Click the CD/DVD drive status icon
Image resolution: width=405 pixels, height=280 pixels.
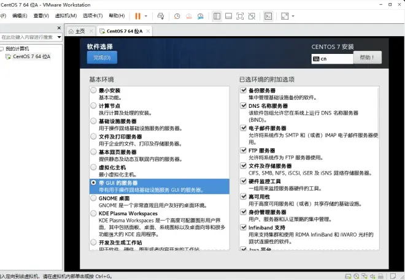(357, 276)
